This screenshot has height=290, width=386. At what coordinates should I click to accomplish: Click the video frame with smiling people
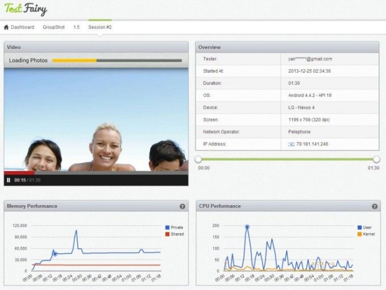pos(96,119)
